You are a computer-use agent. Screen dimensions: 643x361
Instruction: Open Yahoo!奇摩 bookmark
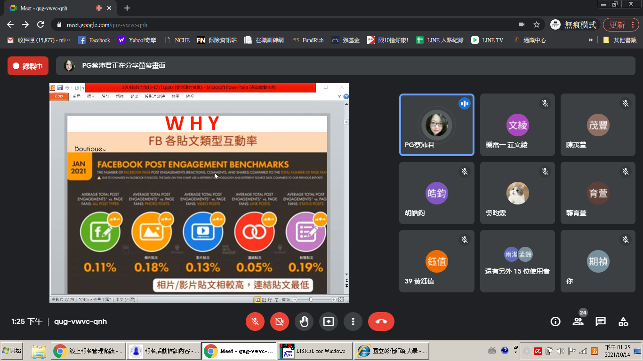coord(137,40)
